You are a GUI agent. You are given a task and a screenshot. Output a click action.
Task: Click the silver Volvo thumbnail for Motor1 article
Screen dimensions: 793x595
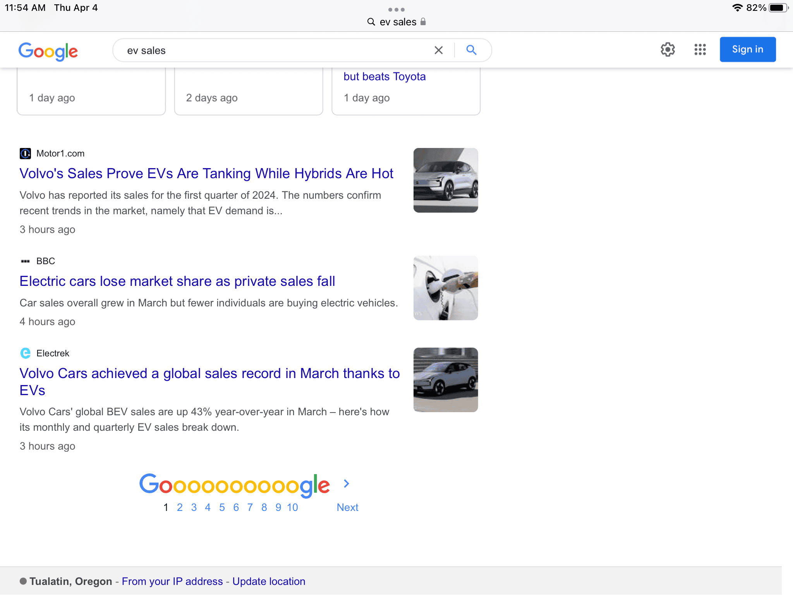446,180
